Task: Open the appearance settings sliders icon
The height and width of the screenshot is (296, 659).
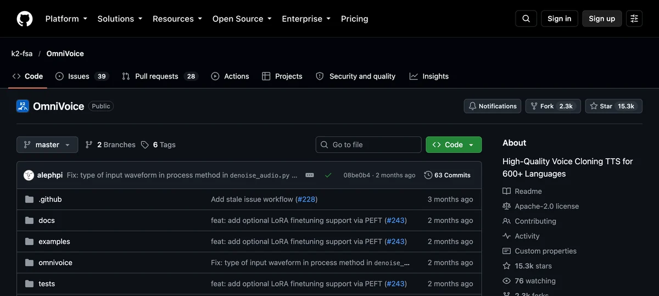Action: pos(634,19)
